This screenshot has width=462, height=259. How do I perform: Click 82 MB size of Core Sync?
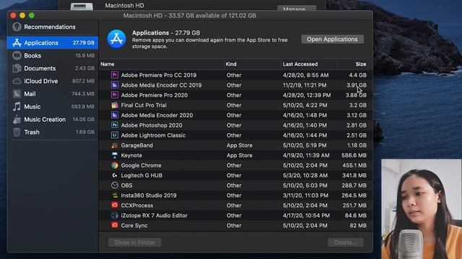coord(358,225)
